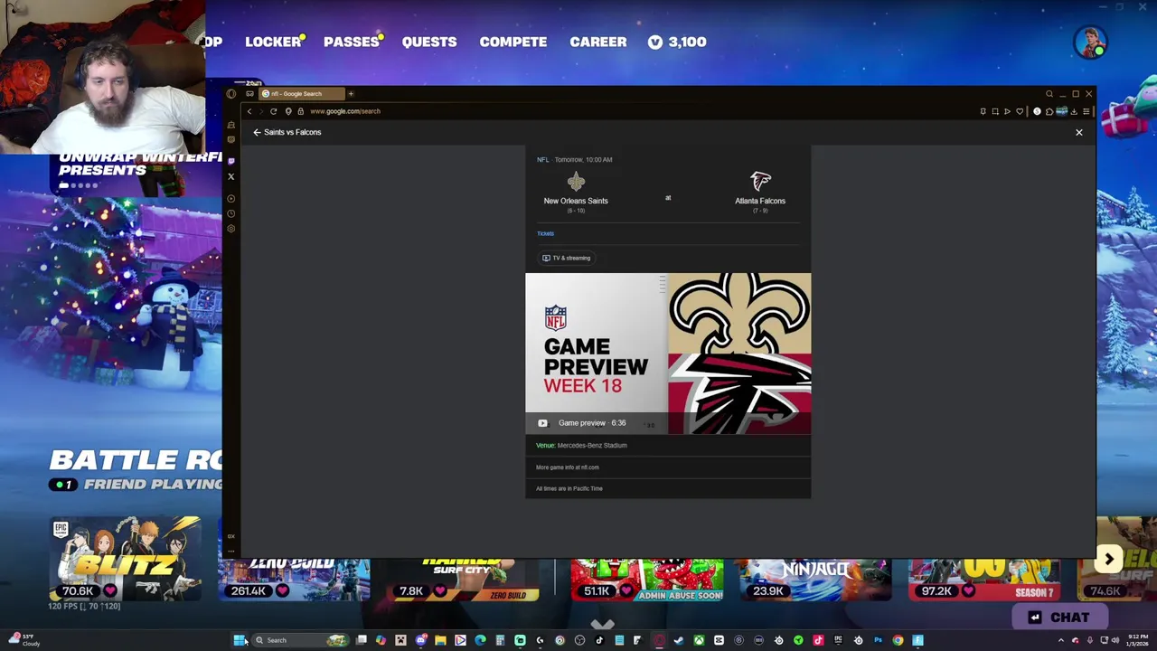The width and height of the screenshot is (1157, 651).
Task: Favorite the Blitz tile heart icon
Action: [110, 591]
